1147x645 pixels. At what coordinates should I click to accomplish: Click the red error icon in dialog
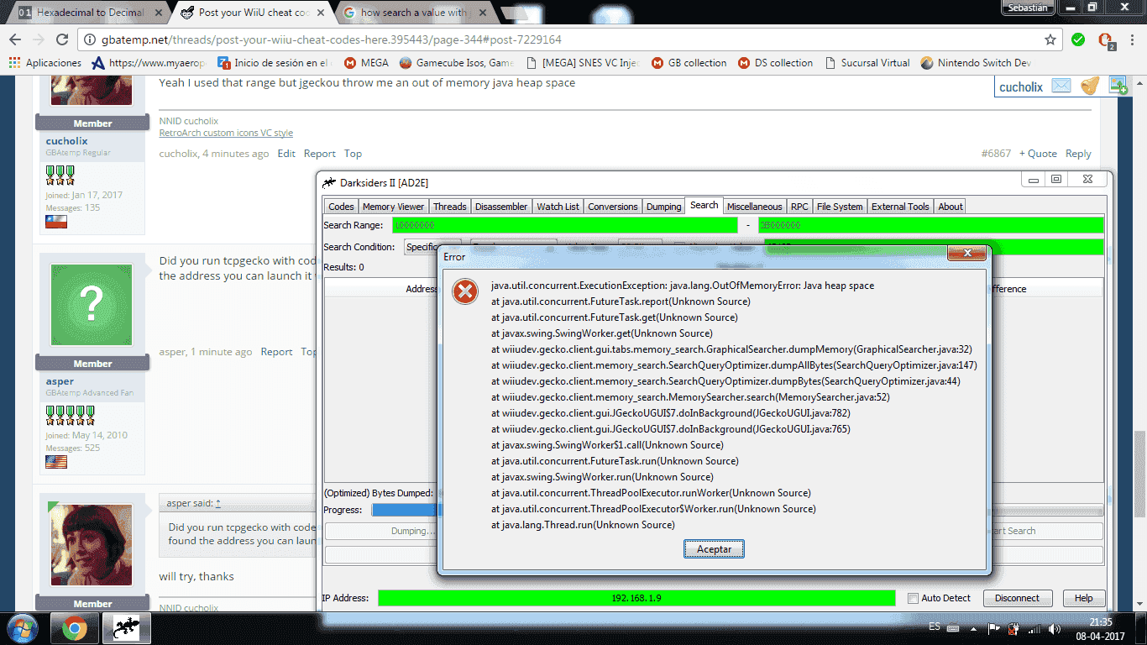464,292
